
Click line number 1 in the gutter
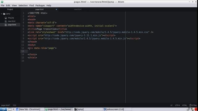pos(23,13)
